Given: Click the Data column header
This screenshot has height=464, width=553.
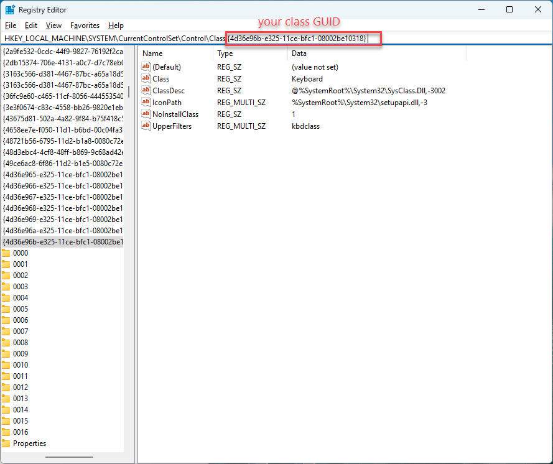Looking at the screenshot, I should point(299,53).
